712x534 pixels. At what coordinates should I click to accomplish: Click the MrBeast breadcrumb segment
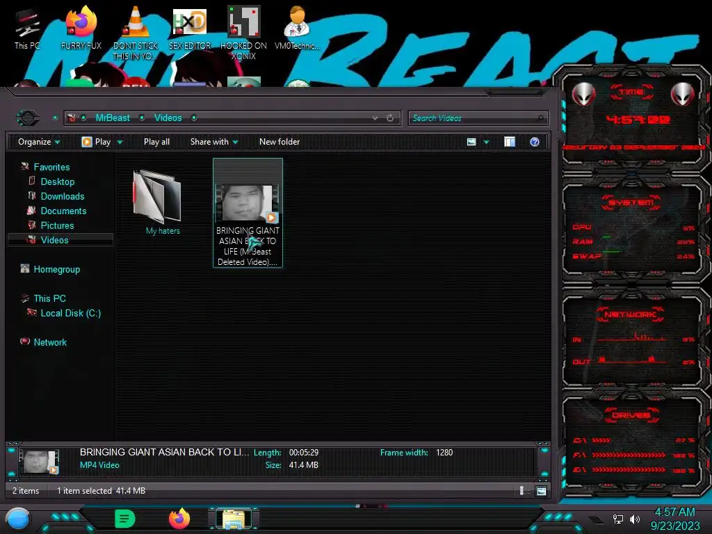(113, 118)
